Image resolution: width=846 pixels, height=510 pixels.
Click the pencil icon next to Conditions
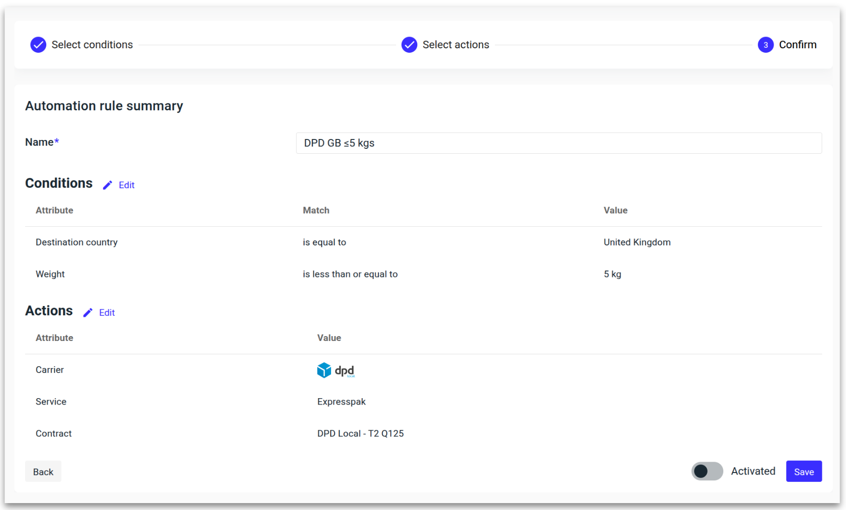(107, 185)
